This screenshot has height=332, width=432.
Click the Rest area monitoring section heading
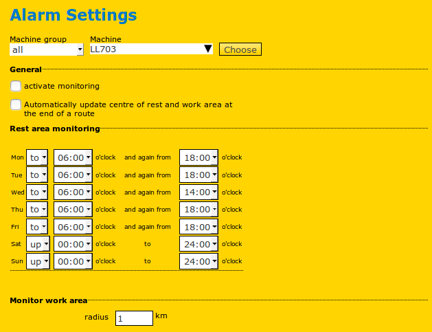pyautogui.click(x=55, y=129)
